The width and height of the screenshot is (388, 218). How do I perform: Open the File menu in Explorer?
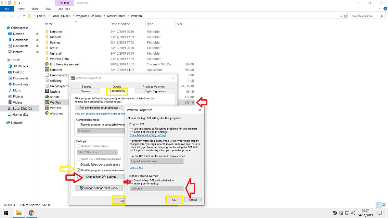coord(7,9)
